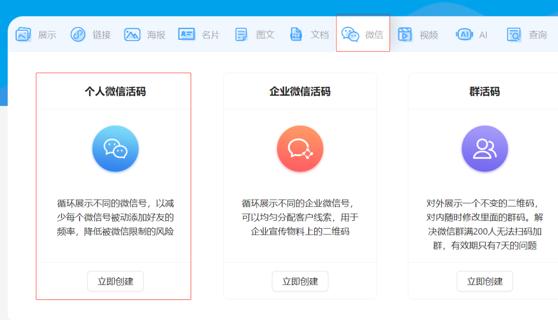Go to the 名片 tab label
This screenshot has width=558, height=320.
211,35
